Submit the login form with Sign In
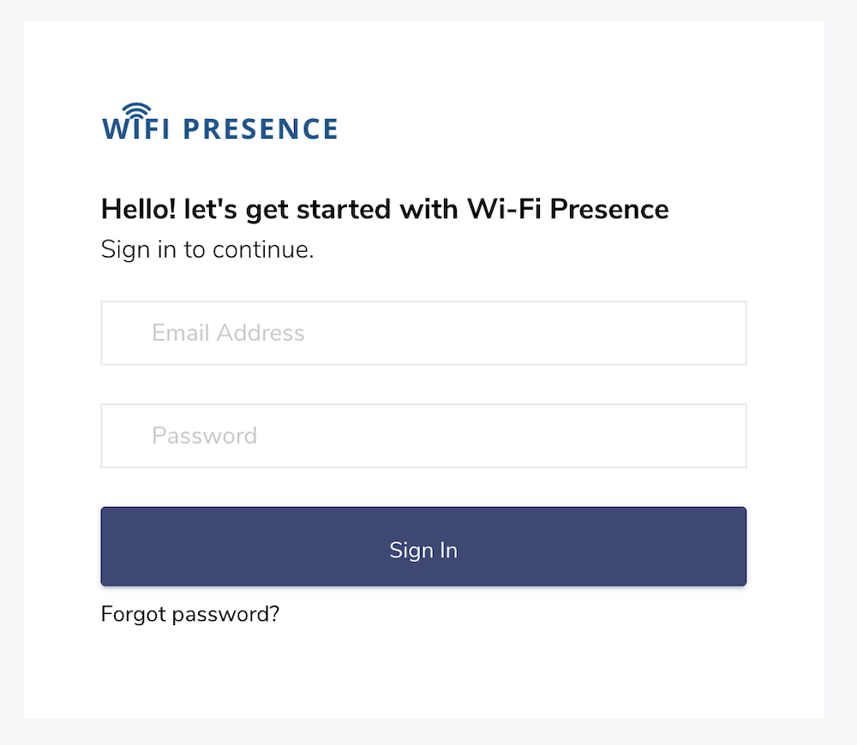This screenshot has height=745, width=857. (x=423, y=546)
